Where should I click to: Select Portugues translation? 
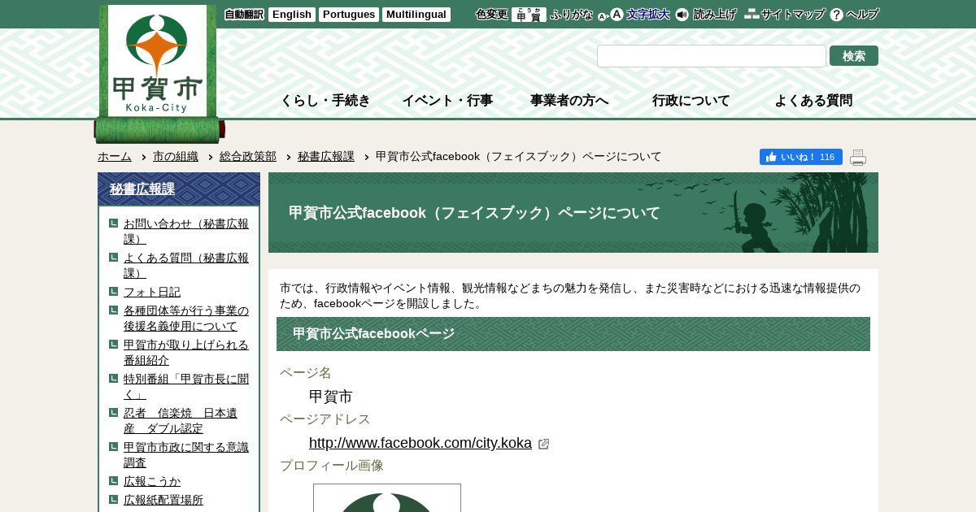coord(349,15)
